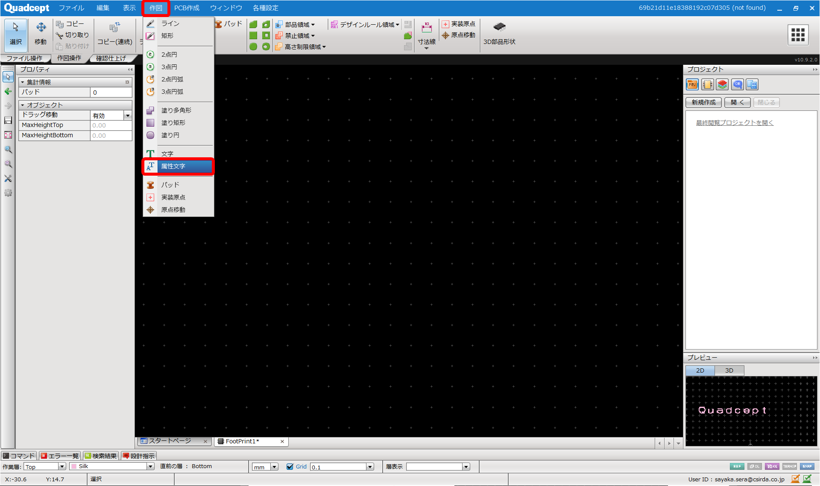Viewport: 820px width, 486px height.
Task: Click the green back arrow in sidebar
Action: tap(8, 91)
